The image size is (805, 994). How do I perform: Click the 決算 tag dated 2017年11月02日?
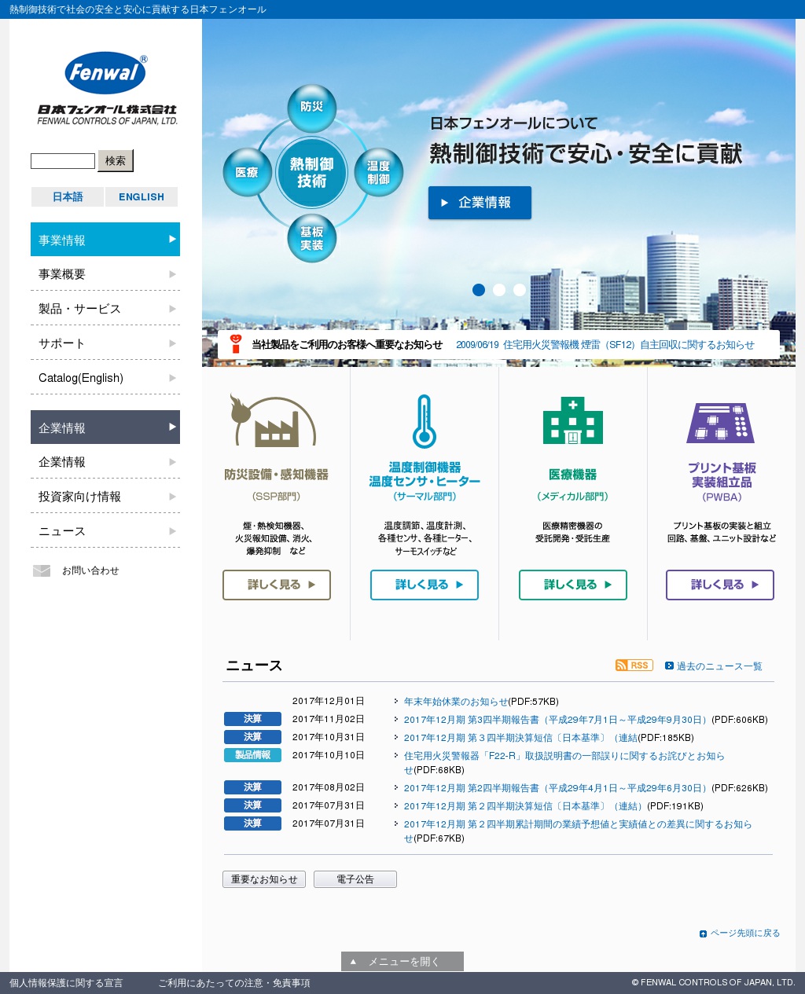point(252,719)
